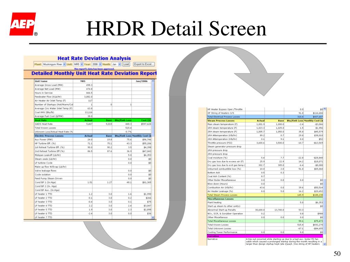Select the Average Fuel Cost ($/MW) row

point(93,116)
